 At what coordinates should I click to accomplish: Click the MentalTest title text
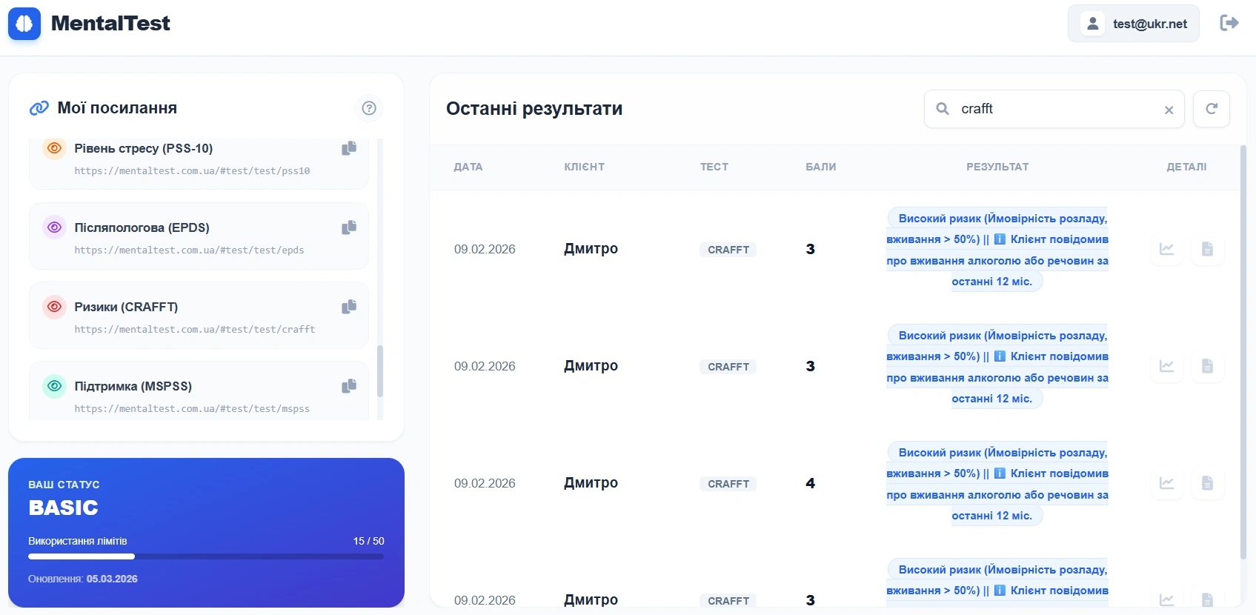click(x=110, y=24)
